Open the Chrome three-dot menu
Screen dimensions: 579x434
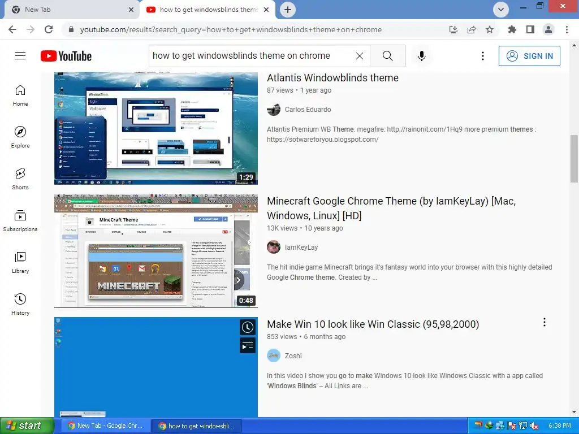tap(567, 29)
